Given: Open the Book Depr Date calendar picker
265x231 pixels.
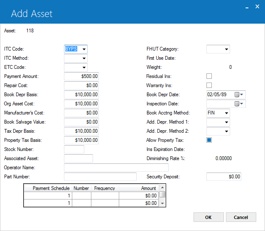Looking at the screenshot, I should 239,95.
